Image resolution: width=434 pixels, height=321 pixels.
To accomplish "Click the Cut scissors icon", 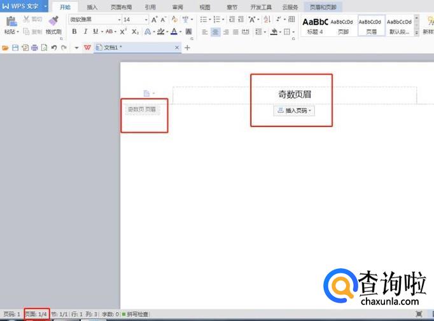I will coord(26,19).
